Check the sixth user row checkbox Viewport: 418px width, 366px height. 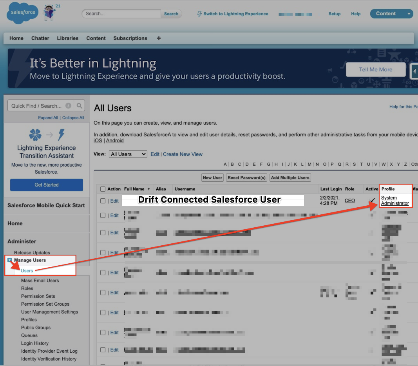[103, 292]
